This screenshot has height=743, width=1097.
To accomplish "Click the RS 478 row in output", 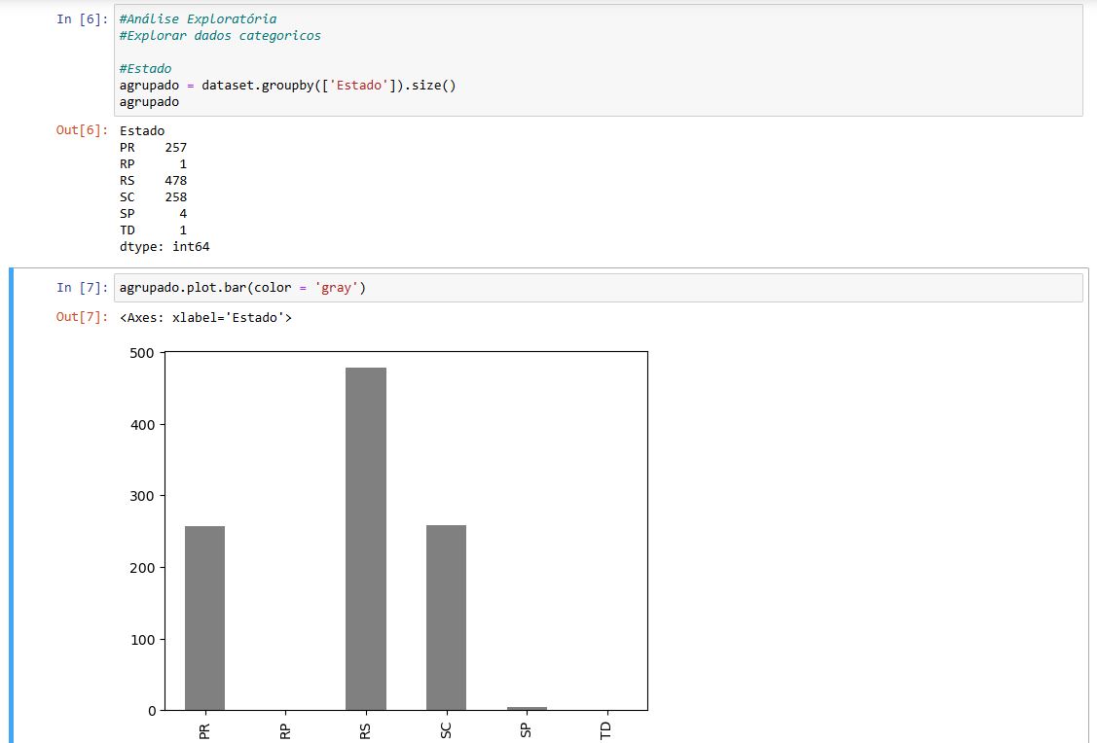I will (x=153, y=181).
